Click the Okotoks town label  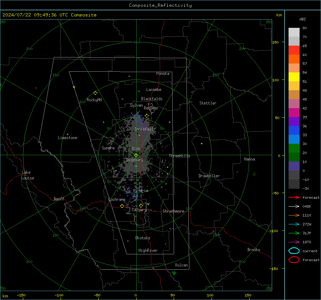(x=143, y=238)
